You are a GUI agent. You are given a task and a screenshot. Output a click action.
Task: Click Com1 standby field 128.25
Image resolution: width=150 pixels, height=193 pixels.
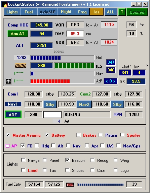67,94
